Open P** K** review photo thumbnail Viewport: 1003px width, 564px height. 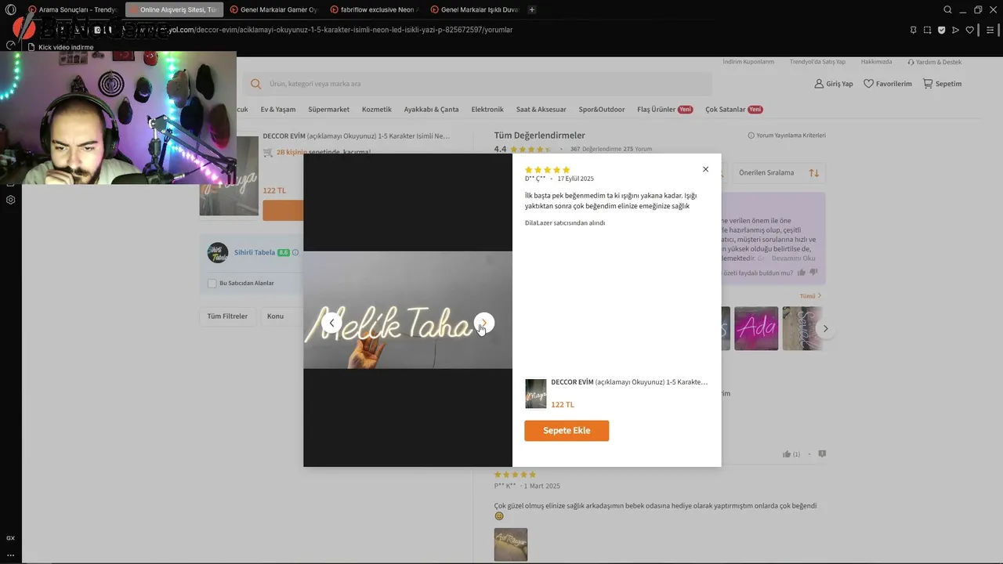(511, 544)
